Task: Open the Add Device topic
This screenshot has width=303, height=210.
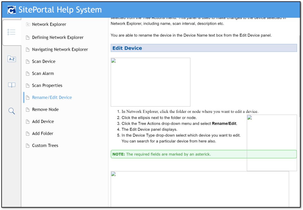Action: pyautogui.click(x=43, y=122)
